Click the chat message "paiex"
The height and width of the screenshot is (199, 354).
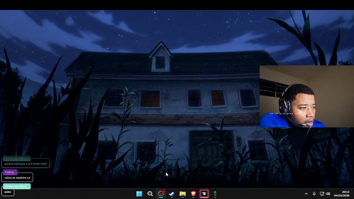tap(8, 192)
